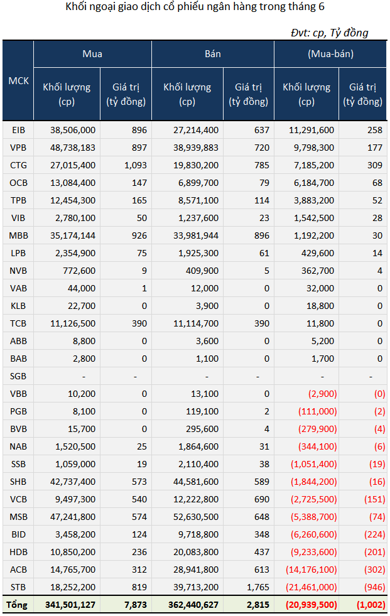Click the chart title text
Image resolution: width=390 pixels, height=616 pixels.
pos(195,7)
